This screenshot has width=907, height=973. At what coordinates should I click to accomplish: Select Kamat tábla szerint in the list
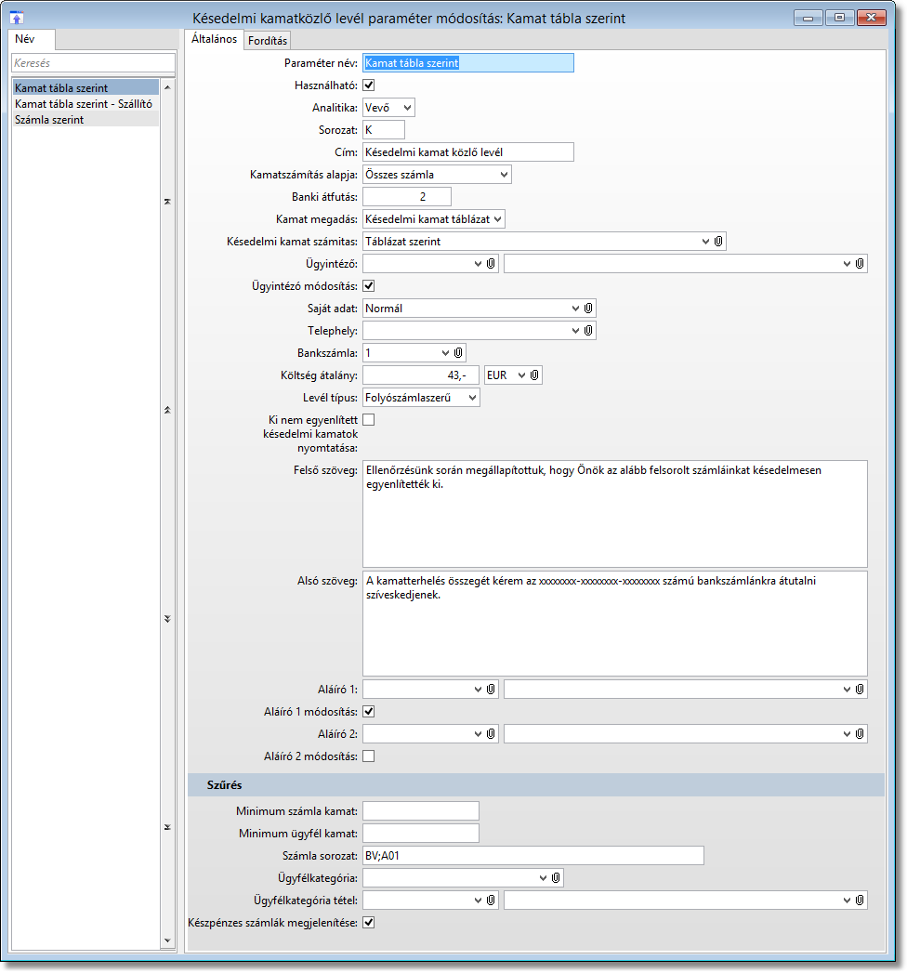point(85,87)
